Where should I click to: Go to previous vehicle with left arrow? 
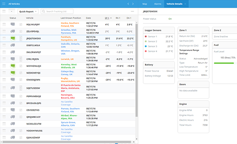point(128,4)
